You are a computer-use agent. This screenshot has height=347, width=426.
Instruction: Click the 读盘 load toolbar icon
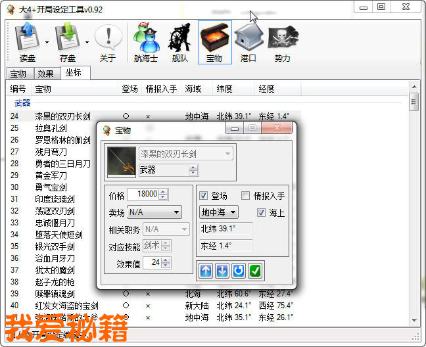[x=27, y=42]
